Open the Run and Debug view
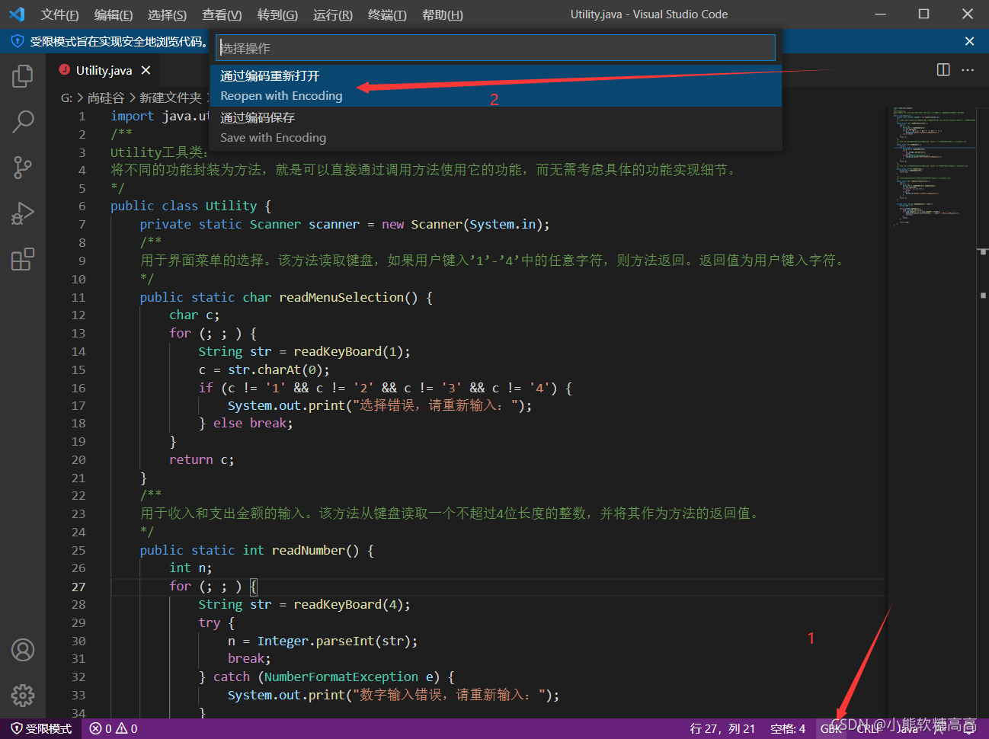Viewport: 989px width, 739px height. [x=23, y=213]
